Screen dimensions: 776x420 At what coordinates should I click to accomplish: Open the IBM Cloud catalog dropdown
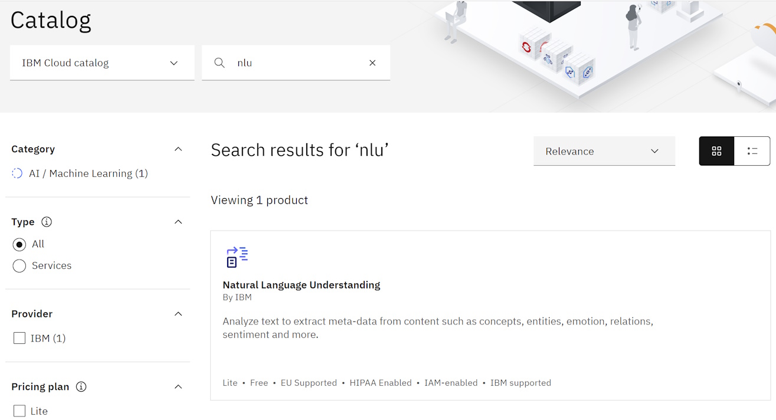102,63
